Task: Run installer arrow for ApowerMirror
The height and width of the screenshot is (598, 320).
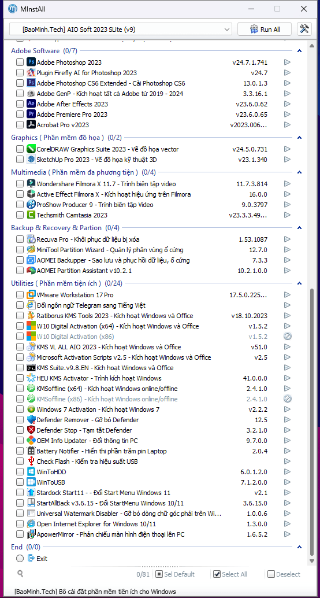Action: tap(287, 534)
